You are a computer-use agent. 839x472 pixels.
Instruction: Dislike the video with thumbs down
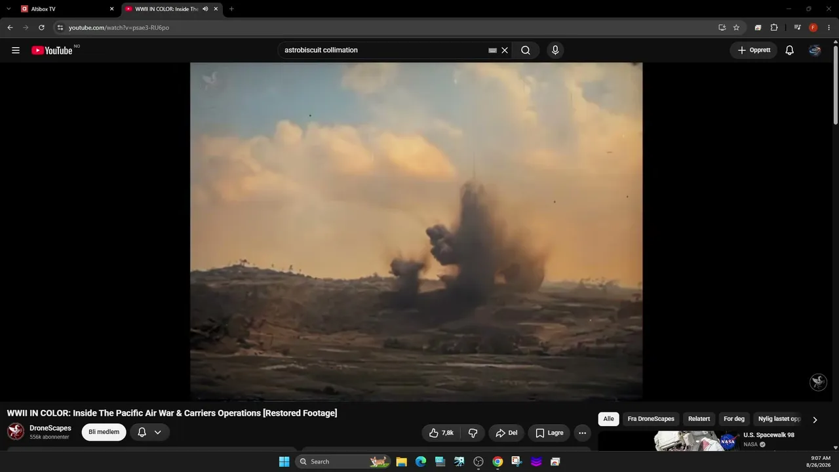pos(473,433)
